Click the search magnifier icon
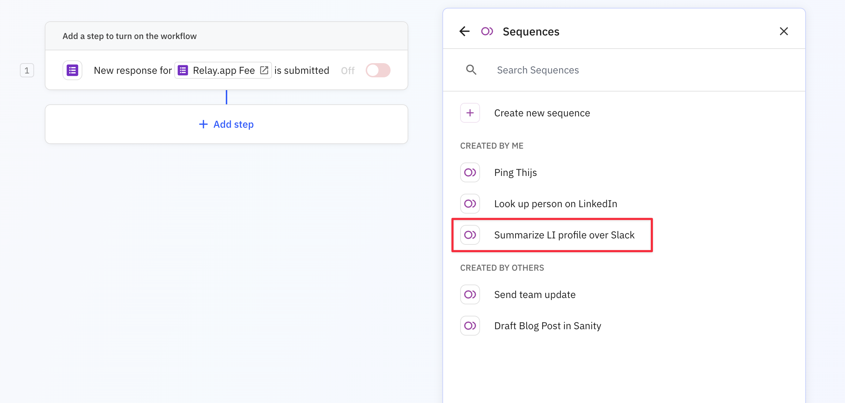The image size is (845, 403). click(471, 70)
